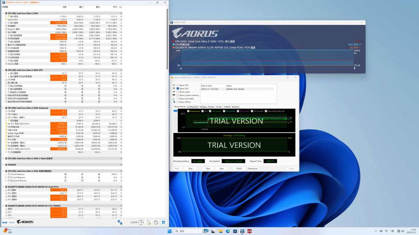Open the Windows Start menu

[169, 231]
